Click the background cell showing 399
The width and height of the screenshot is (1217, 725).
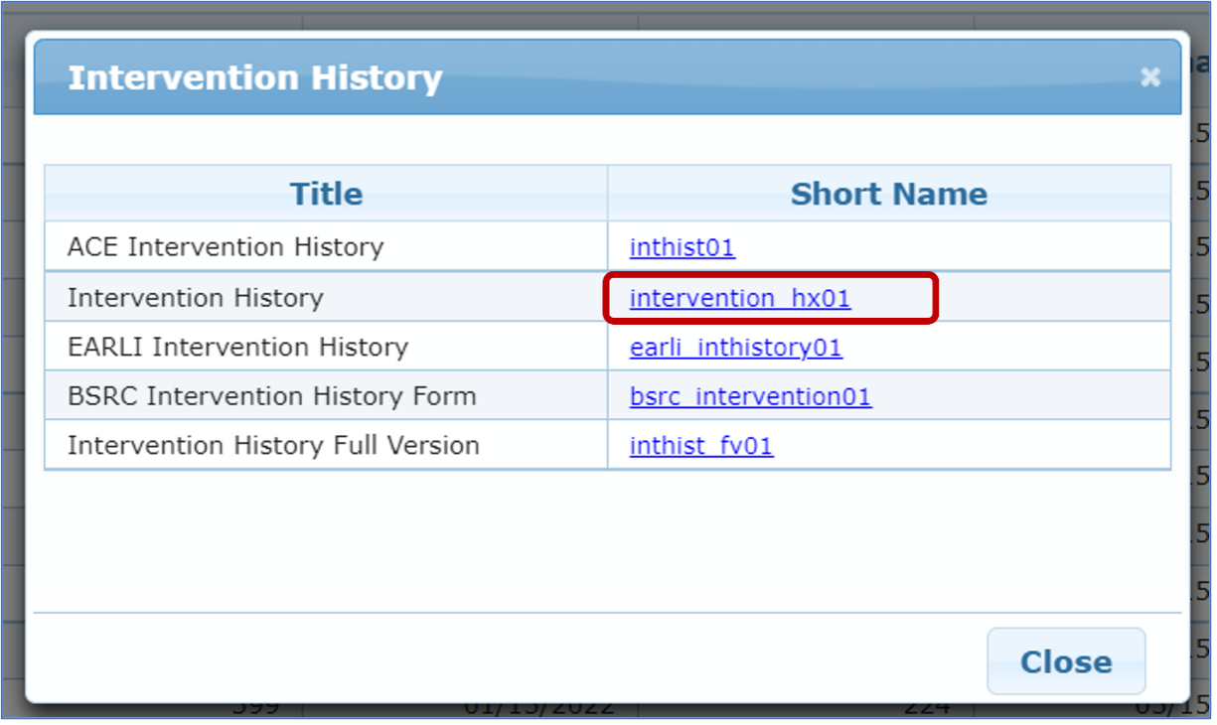[x=254, y=711]
